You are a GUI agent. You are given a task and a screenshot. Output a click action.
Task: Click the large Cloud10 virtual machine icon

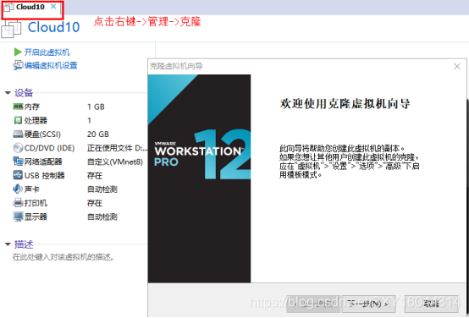coord(11,29)
